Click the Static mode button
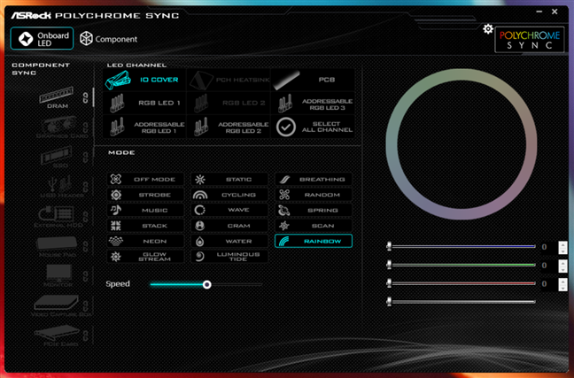574x378 pixels. tap(229, 180)
